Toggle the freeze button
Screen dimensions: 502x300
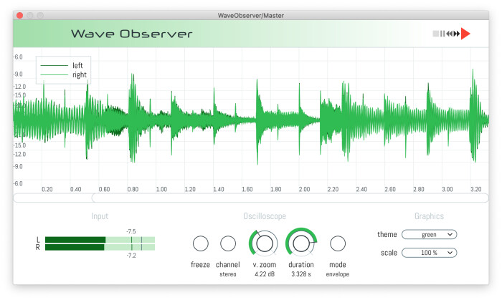tap(201, 243)
